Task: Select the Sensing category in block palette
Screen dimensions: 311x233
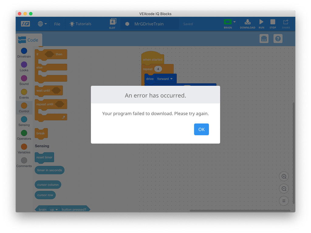Action: pos(24,120)
